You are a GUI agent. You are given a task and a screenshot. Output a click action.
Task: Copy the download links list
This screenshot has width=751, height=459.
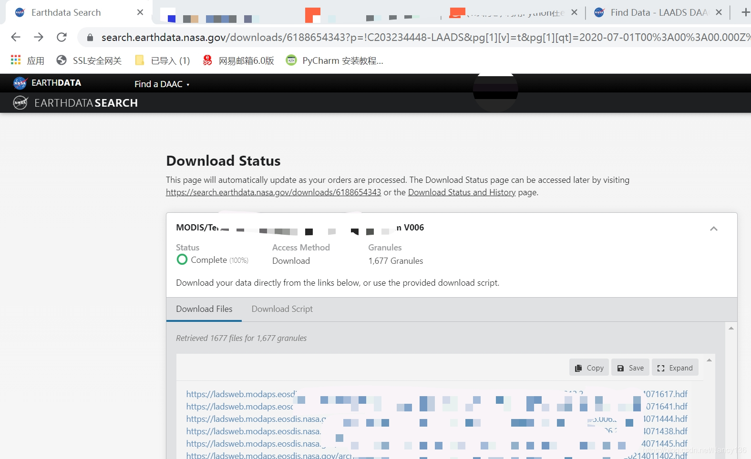click(589, 368)
